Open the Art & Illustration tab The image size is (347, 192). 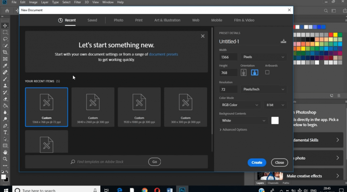click(x=167, y=20)
